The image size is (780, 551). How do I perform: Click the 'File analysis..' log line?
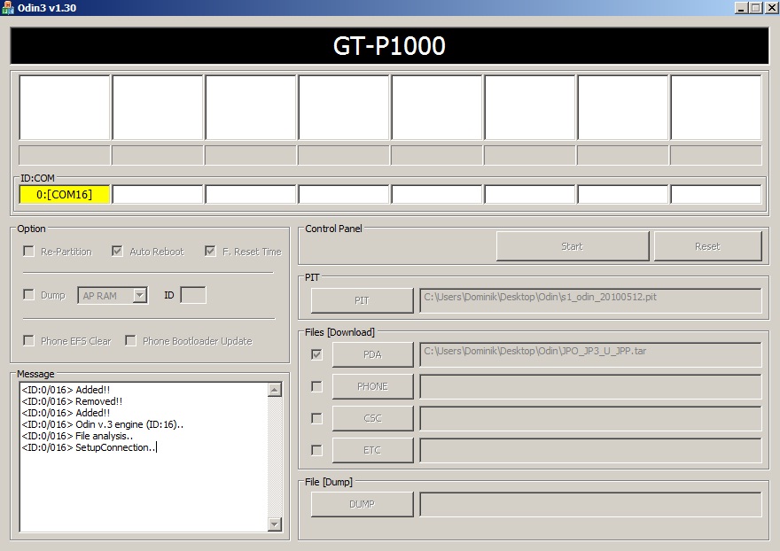point(77,436)
